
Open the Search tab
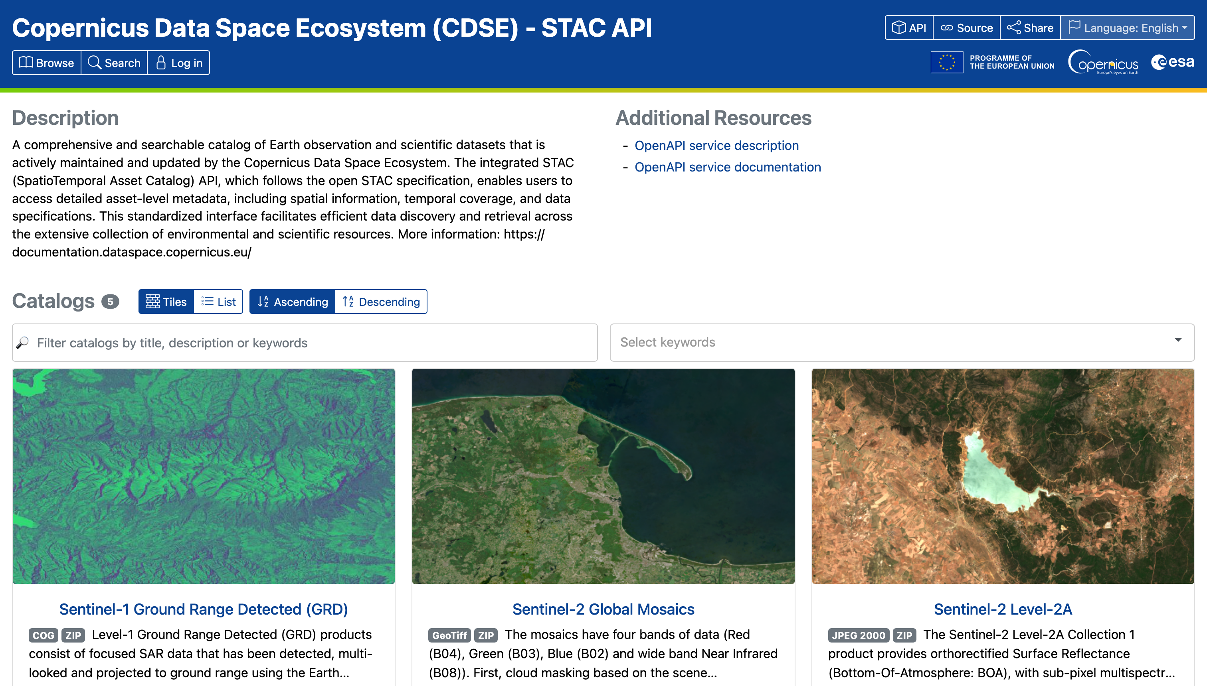tap(114, 63)
